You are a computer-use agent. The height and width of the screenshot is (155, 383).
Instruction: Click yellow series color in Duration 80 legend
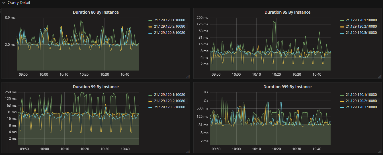point(150,27)
